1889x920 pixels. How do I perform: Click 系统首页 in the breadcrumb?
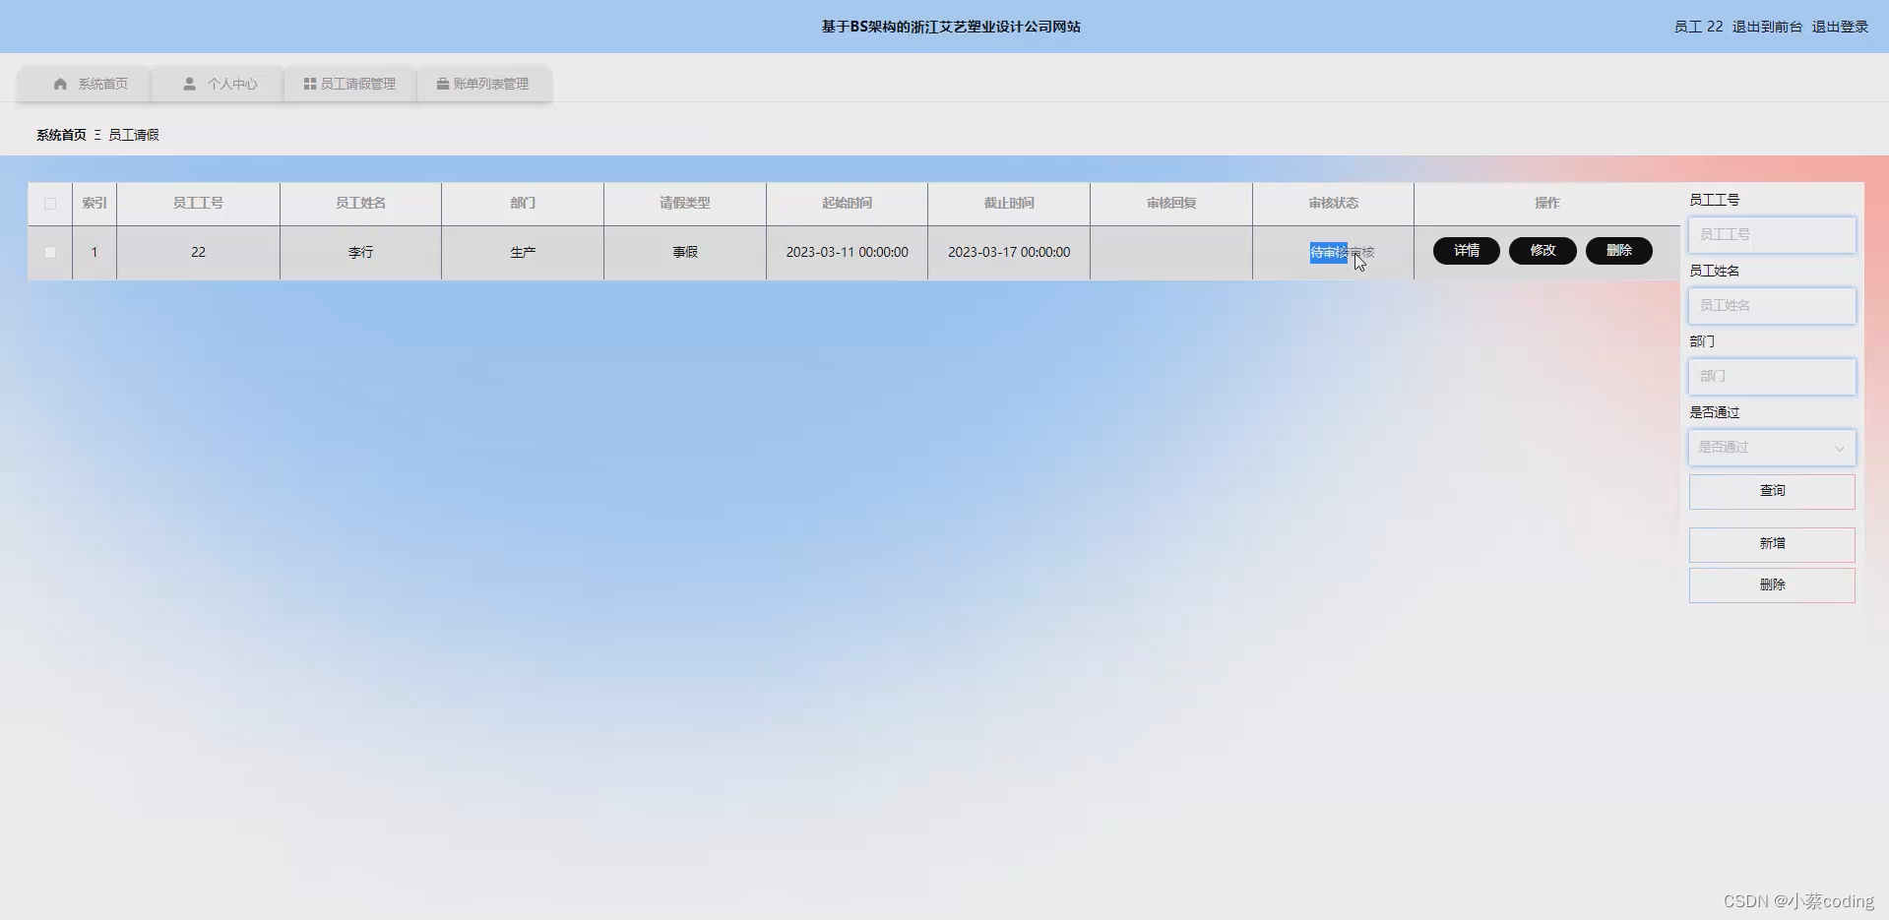coord(61,135)
